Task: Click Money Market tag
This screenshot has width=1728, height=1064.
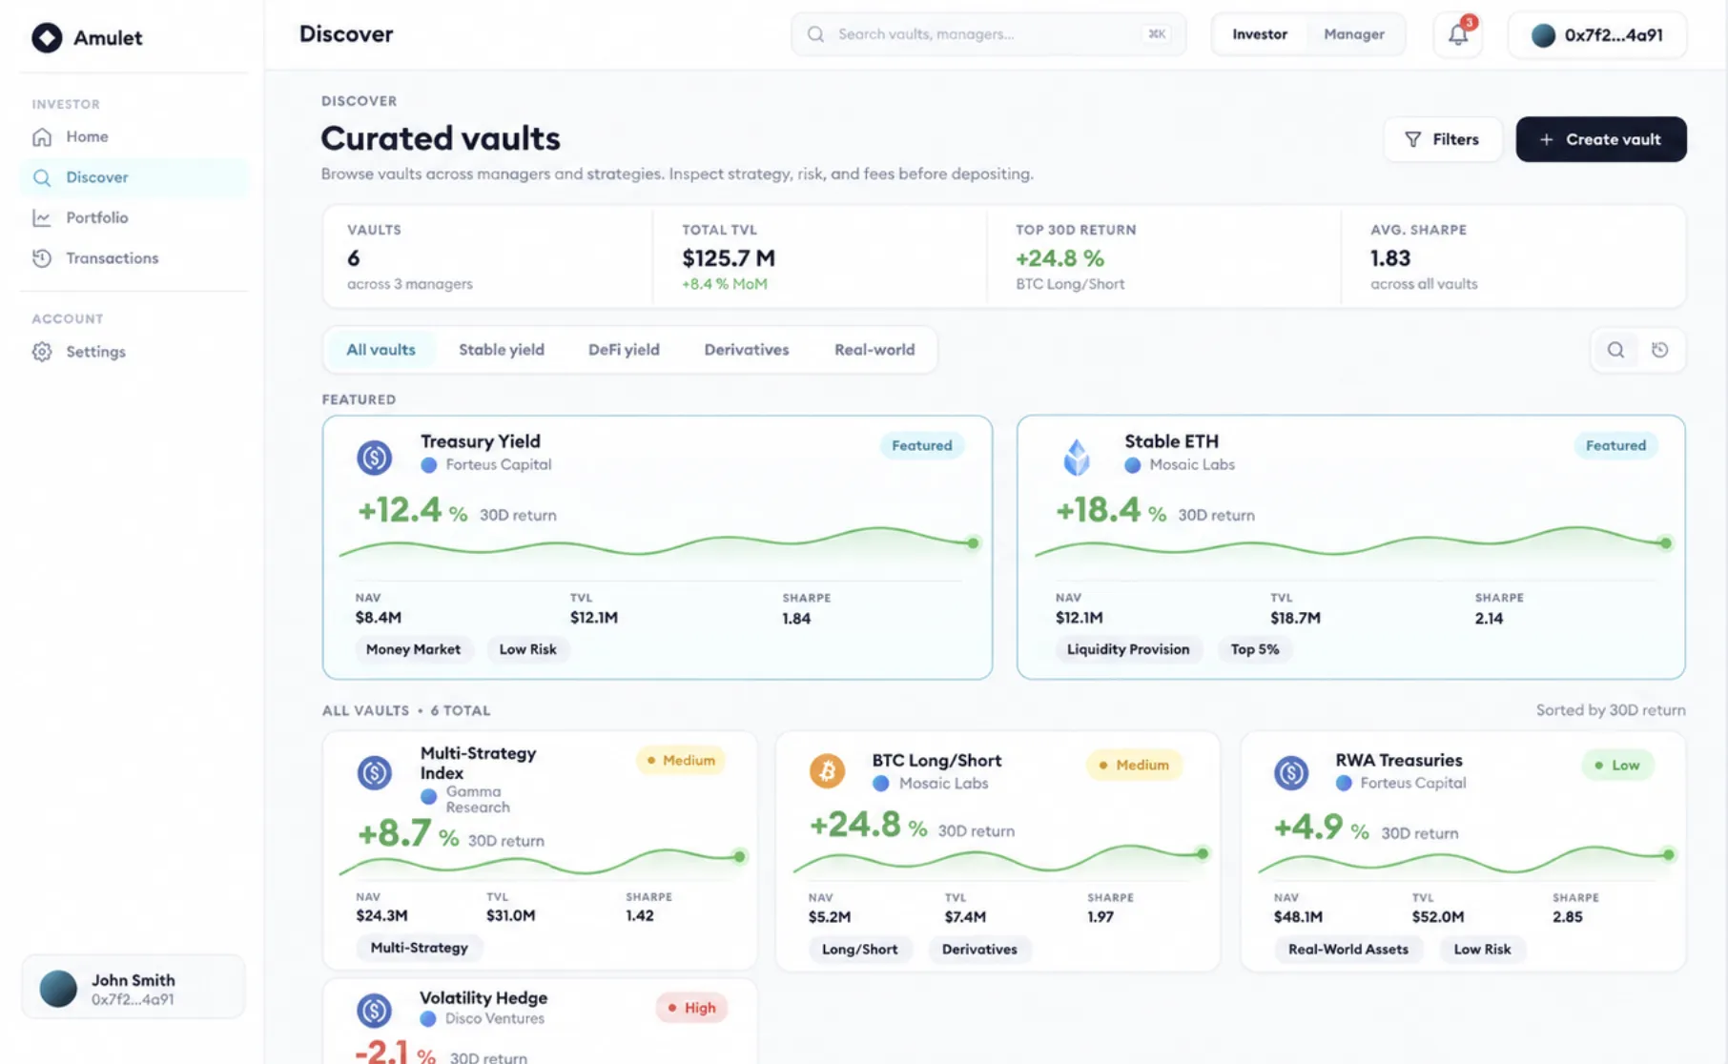Action: click(413, 649)
